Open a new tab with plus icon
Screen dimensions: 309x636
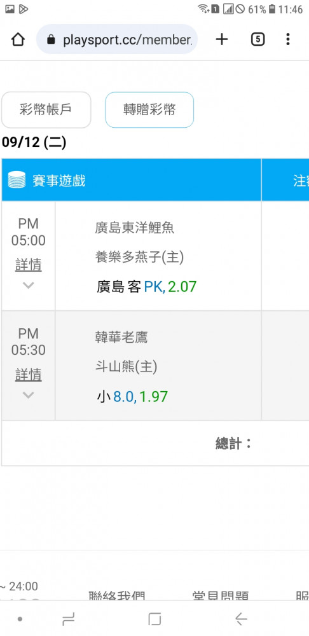click(x=221, y=39)
